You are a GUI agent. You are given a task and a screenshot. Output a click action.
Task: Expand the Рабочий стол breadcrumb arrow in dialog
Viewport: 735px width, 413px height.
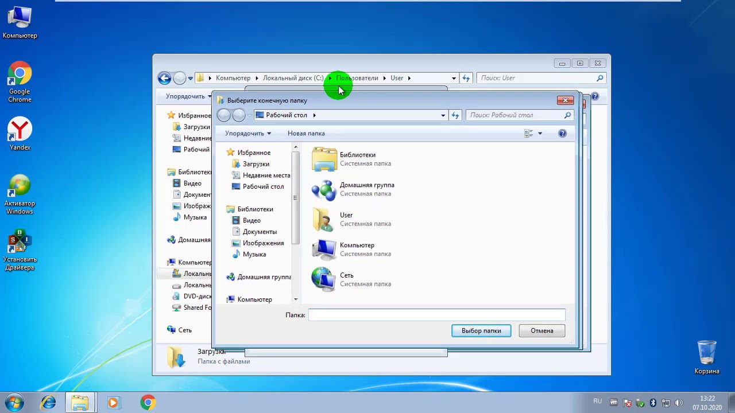(314, 115)
